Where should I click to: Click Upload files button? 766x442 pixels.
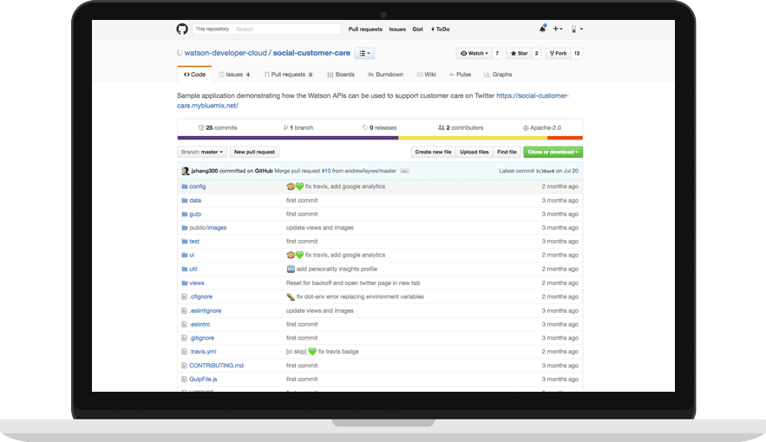(475, 153)
